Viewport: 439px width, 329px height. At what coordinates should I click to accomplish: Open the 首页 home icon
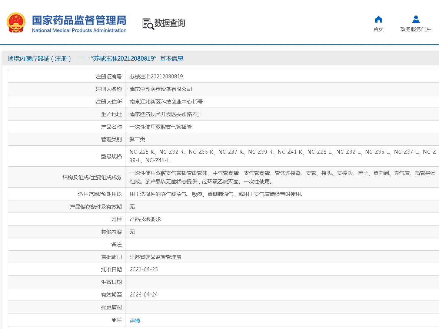tap(379, 19)
